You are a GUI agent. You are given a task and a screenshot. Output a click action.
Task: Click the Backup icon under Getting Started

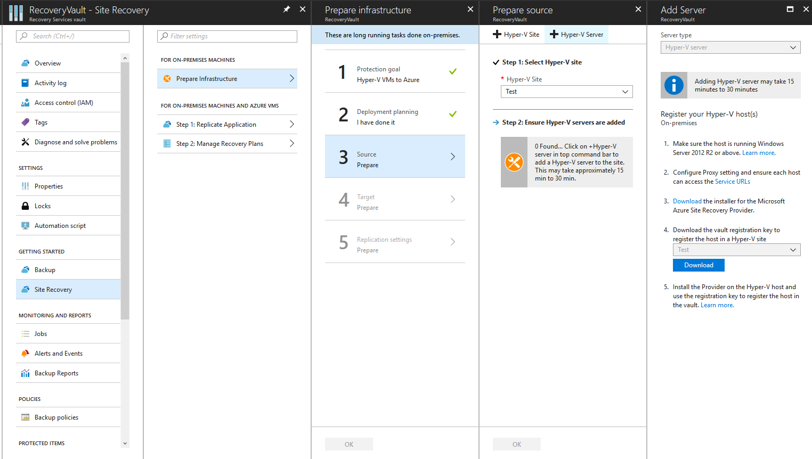click(25, 270)
